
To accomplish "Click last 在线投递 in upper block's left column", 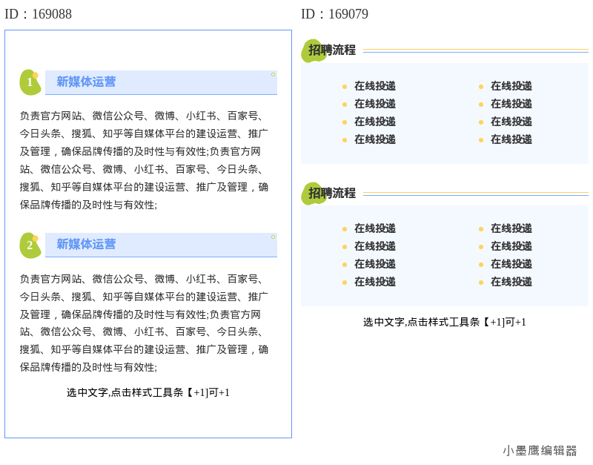I will tap(375, 139).
